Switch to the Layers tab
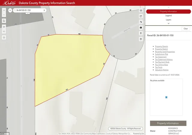The width and height of the screenshot is (192, 135). tap(169, 20)
